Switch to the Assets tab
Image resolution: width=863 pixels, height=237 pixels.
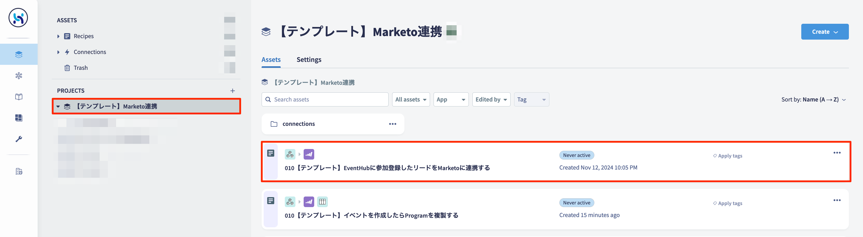(271, 60)
